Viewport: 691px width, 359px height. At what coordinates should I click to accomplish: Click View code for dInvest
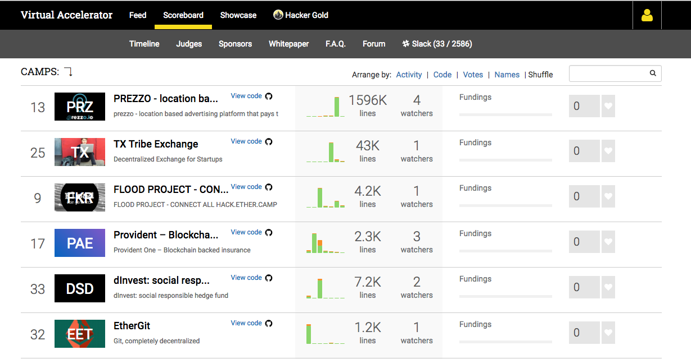(246, 278)
